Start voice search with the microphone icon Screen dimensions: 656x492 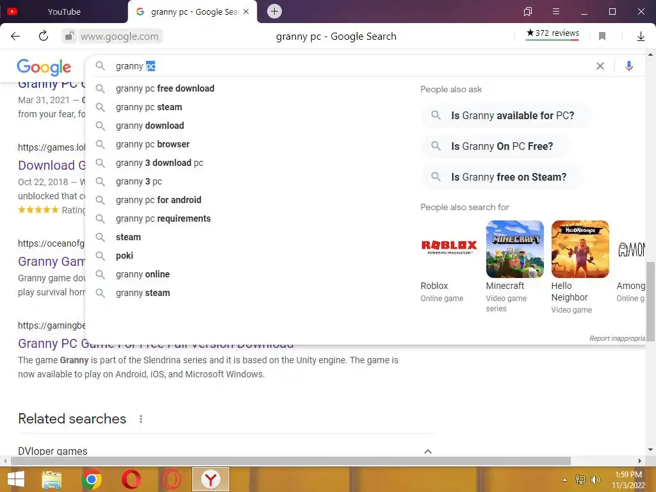coord(629,66)
